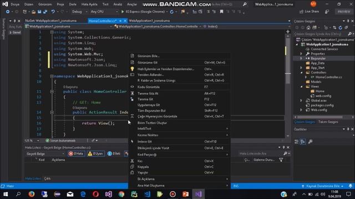This screenshot has width=355, height=199.
Task: Open the Index() member dropdown
Action: [246, 27]
